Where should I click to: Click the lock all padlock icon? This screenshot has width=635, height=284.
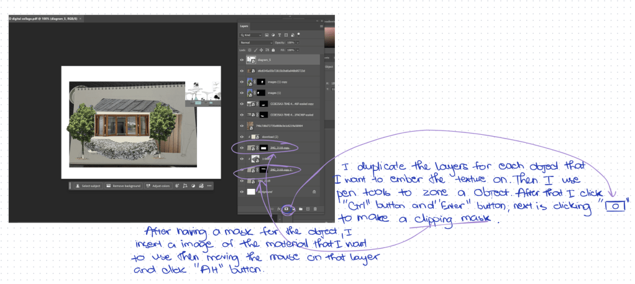coord(273,49)
